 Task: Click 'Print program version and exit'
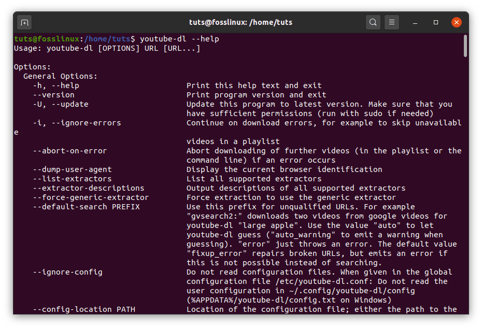click(257, 95)
